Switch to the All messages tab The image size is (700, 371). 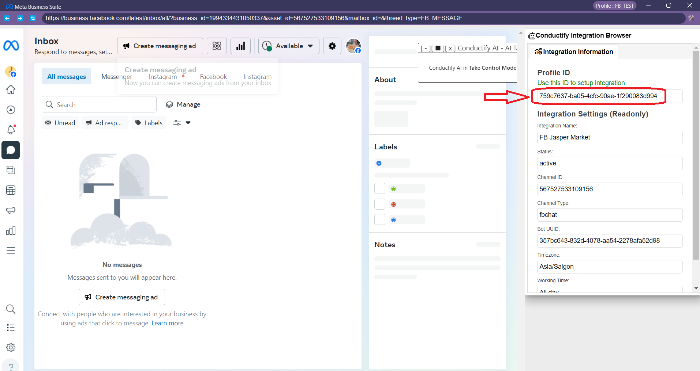point(66,76)
